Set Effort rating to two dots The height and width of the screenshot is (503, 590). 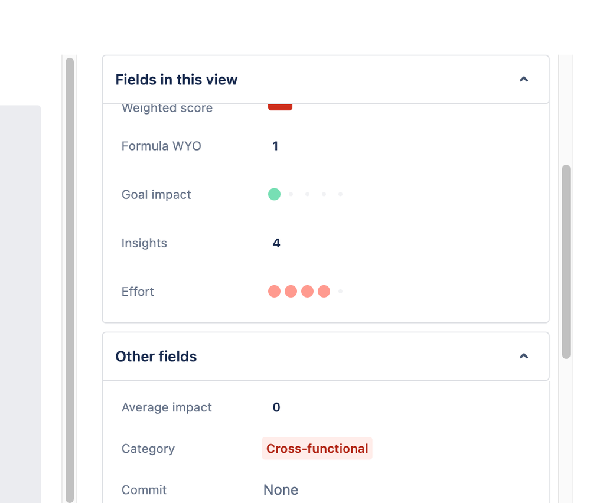coord(291,291)
